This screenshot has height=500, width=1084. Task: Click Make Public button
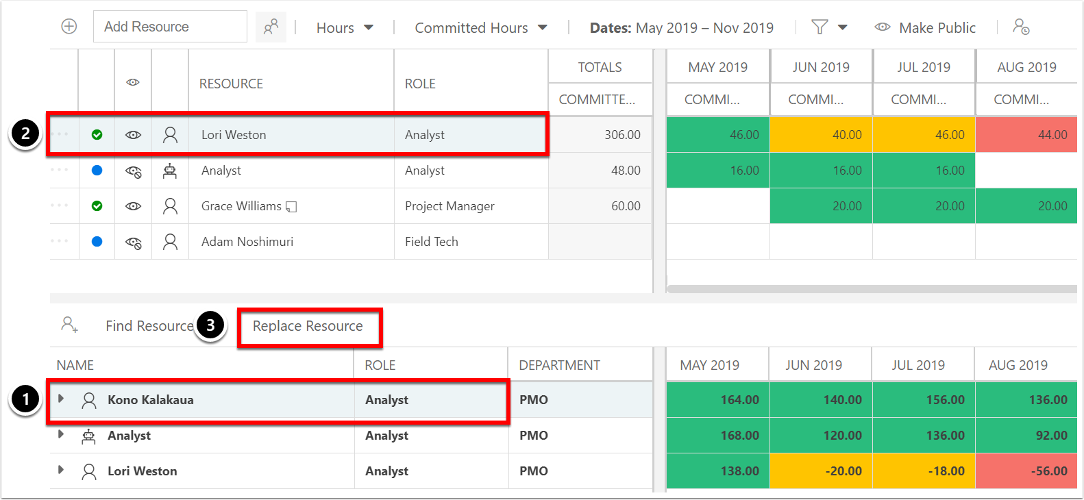pyautogui.click(x=925, y=28)
